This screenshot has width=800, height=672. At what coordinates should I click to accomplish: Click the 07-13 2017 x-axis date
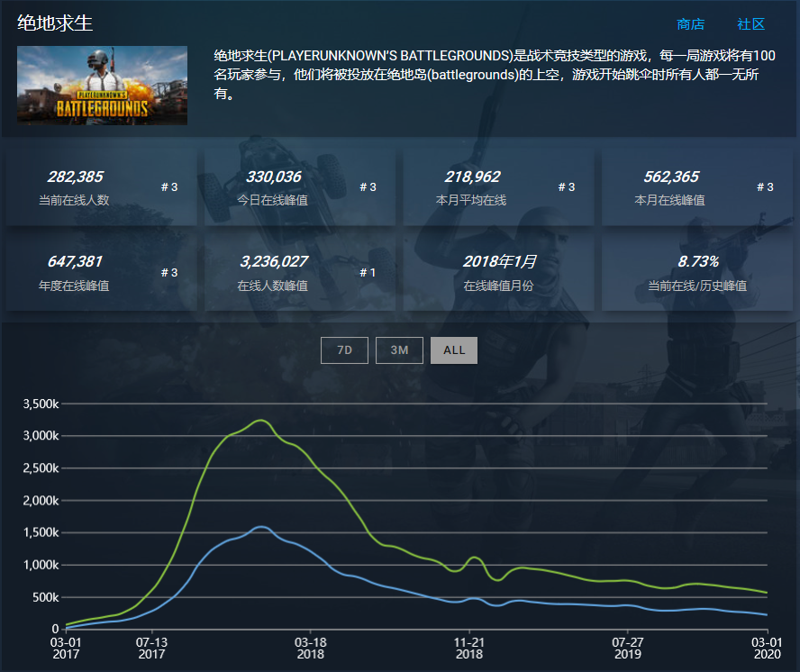[x=151, y=648]
